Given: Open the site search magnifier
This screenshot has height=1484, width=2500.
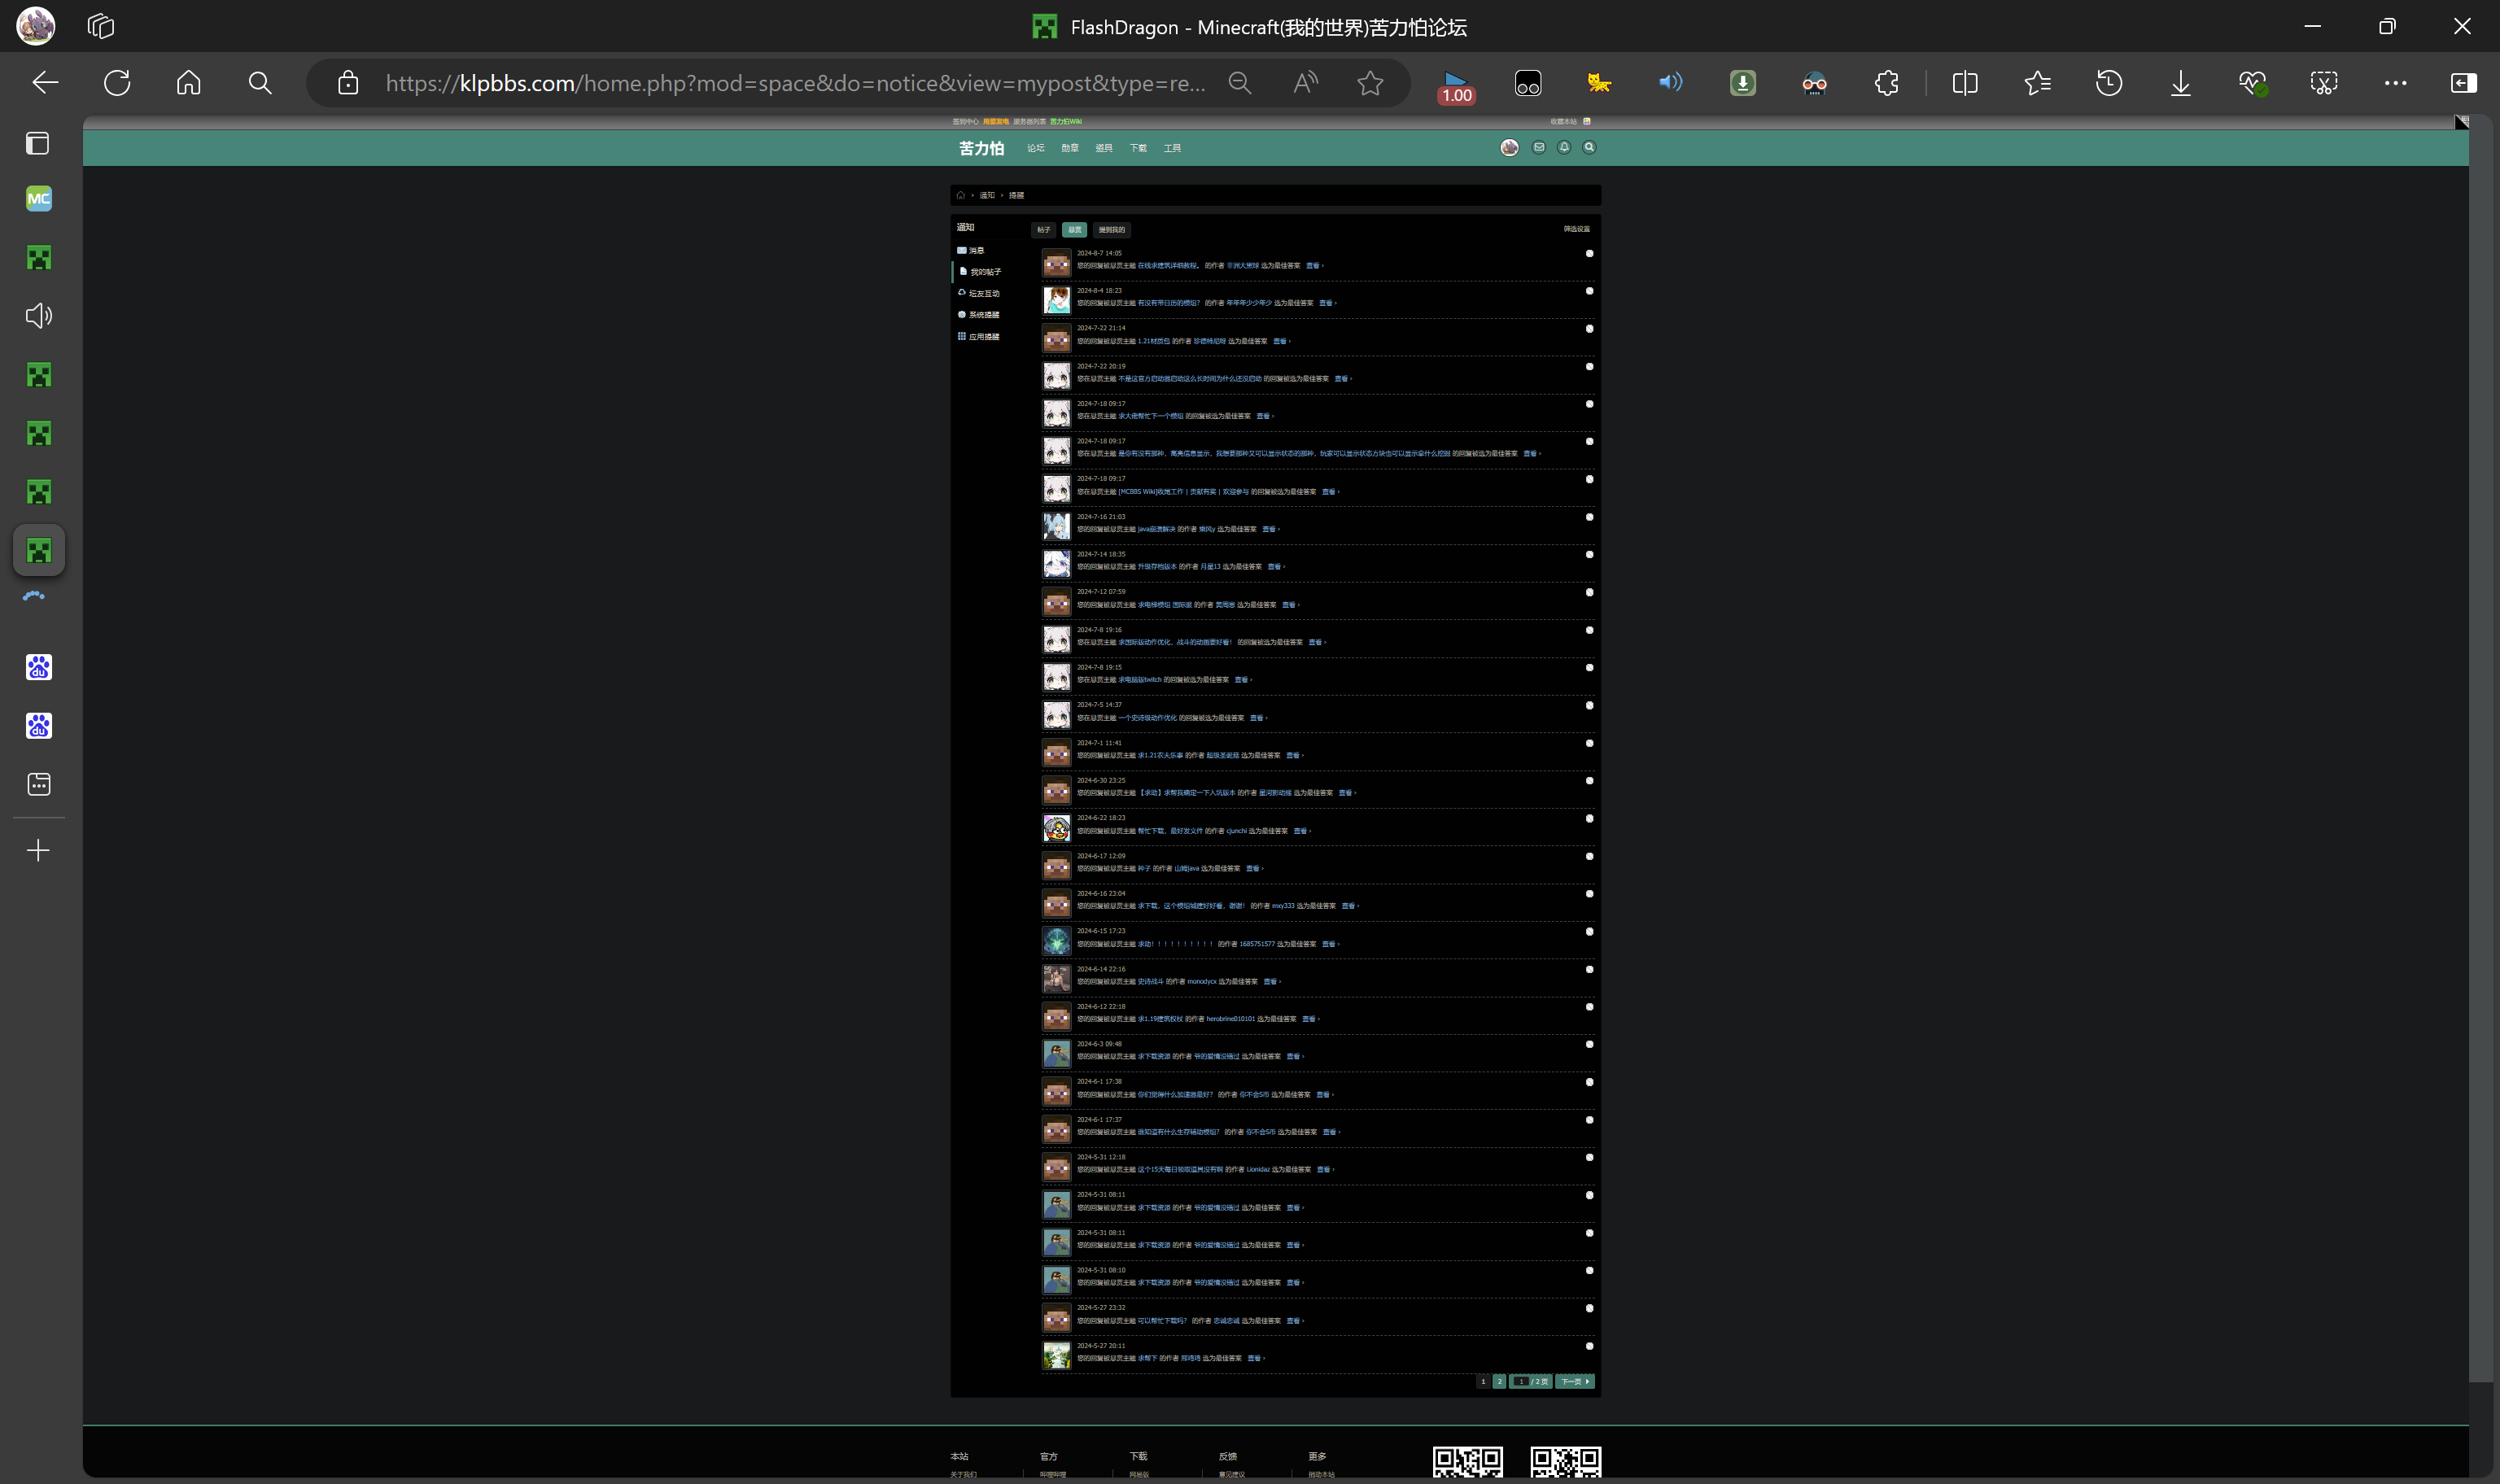Looking at the screenshot, I should (1589, 147).
